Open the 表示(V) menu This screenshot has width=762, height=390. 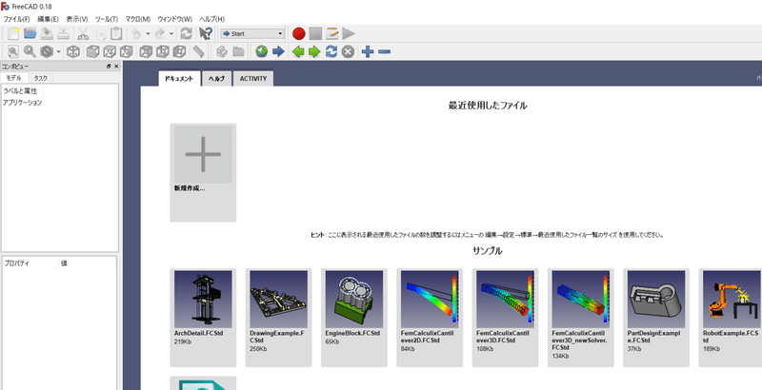tap(77, 19)
